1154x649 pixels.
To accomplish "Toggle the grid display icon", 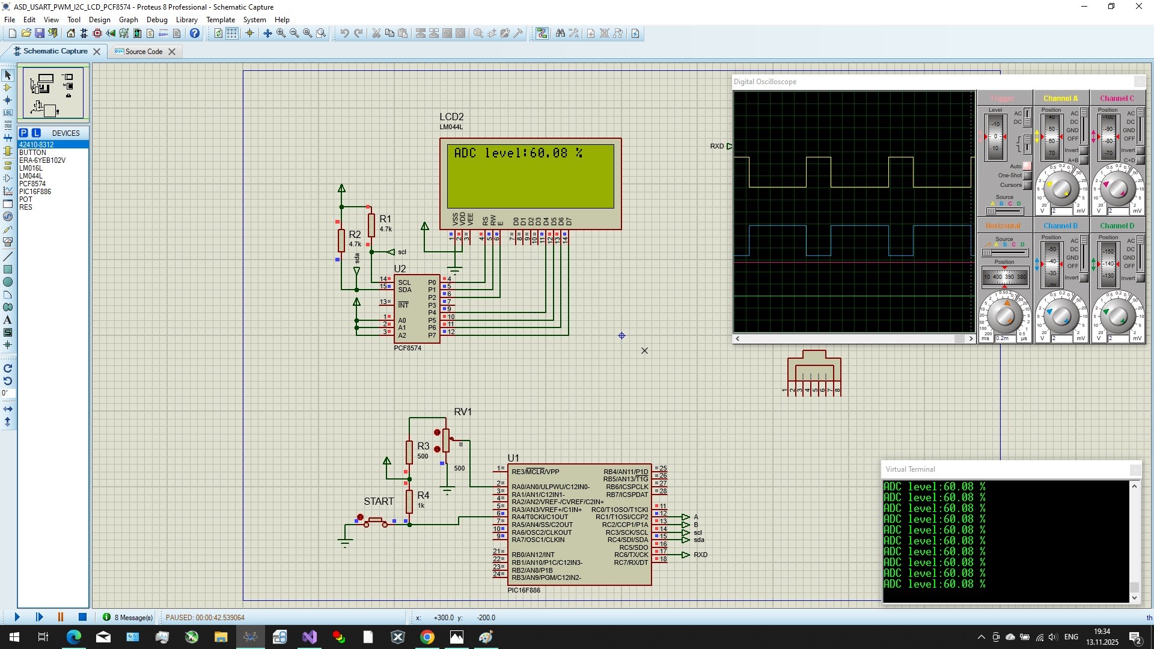I will tap(231, 33).
